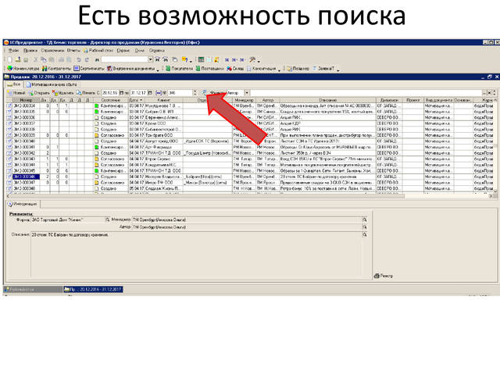Screen dimensions: 500x375
Task: Open Покупатели from the shortcuts toolbar
Action: tap(179, 68)
